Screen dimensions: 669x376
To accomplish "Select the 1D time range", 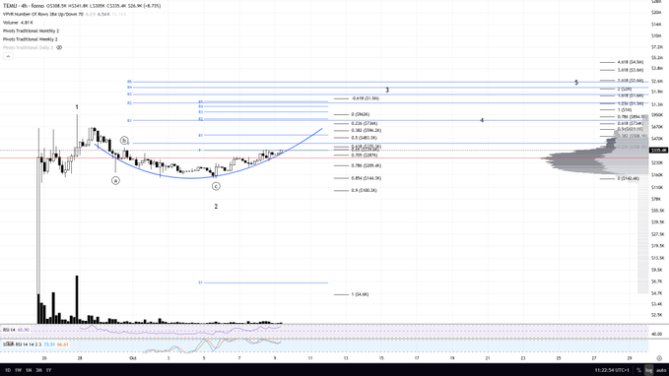I will pos(8,370).
